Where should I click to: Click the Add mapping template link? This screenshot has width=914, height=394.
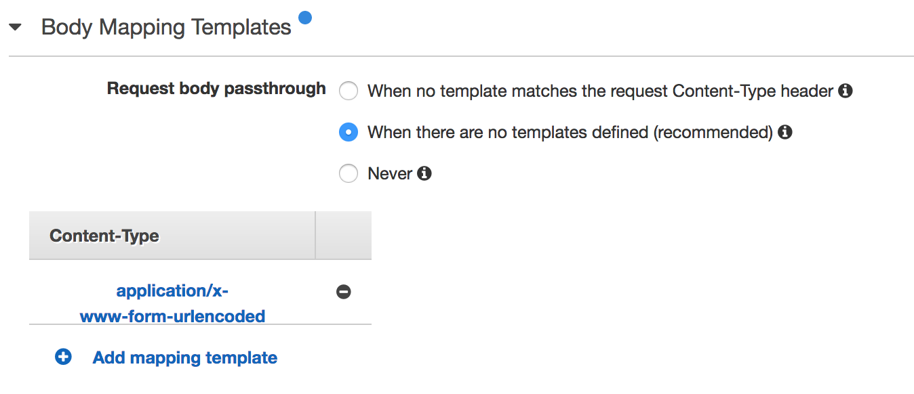185,357
